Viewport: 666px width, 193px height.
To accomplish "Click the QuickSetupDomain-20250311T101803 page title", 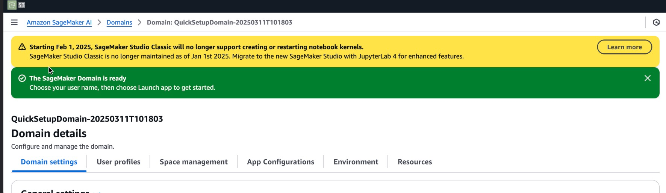I will click(87, 119).
